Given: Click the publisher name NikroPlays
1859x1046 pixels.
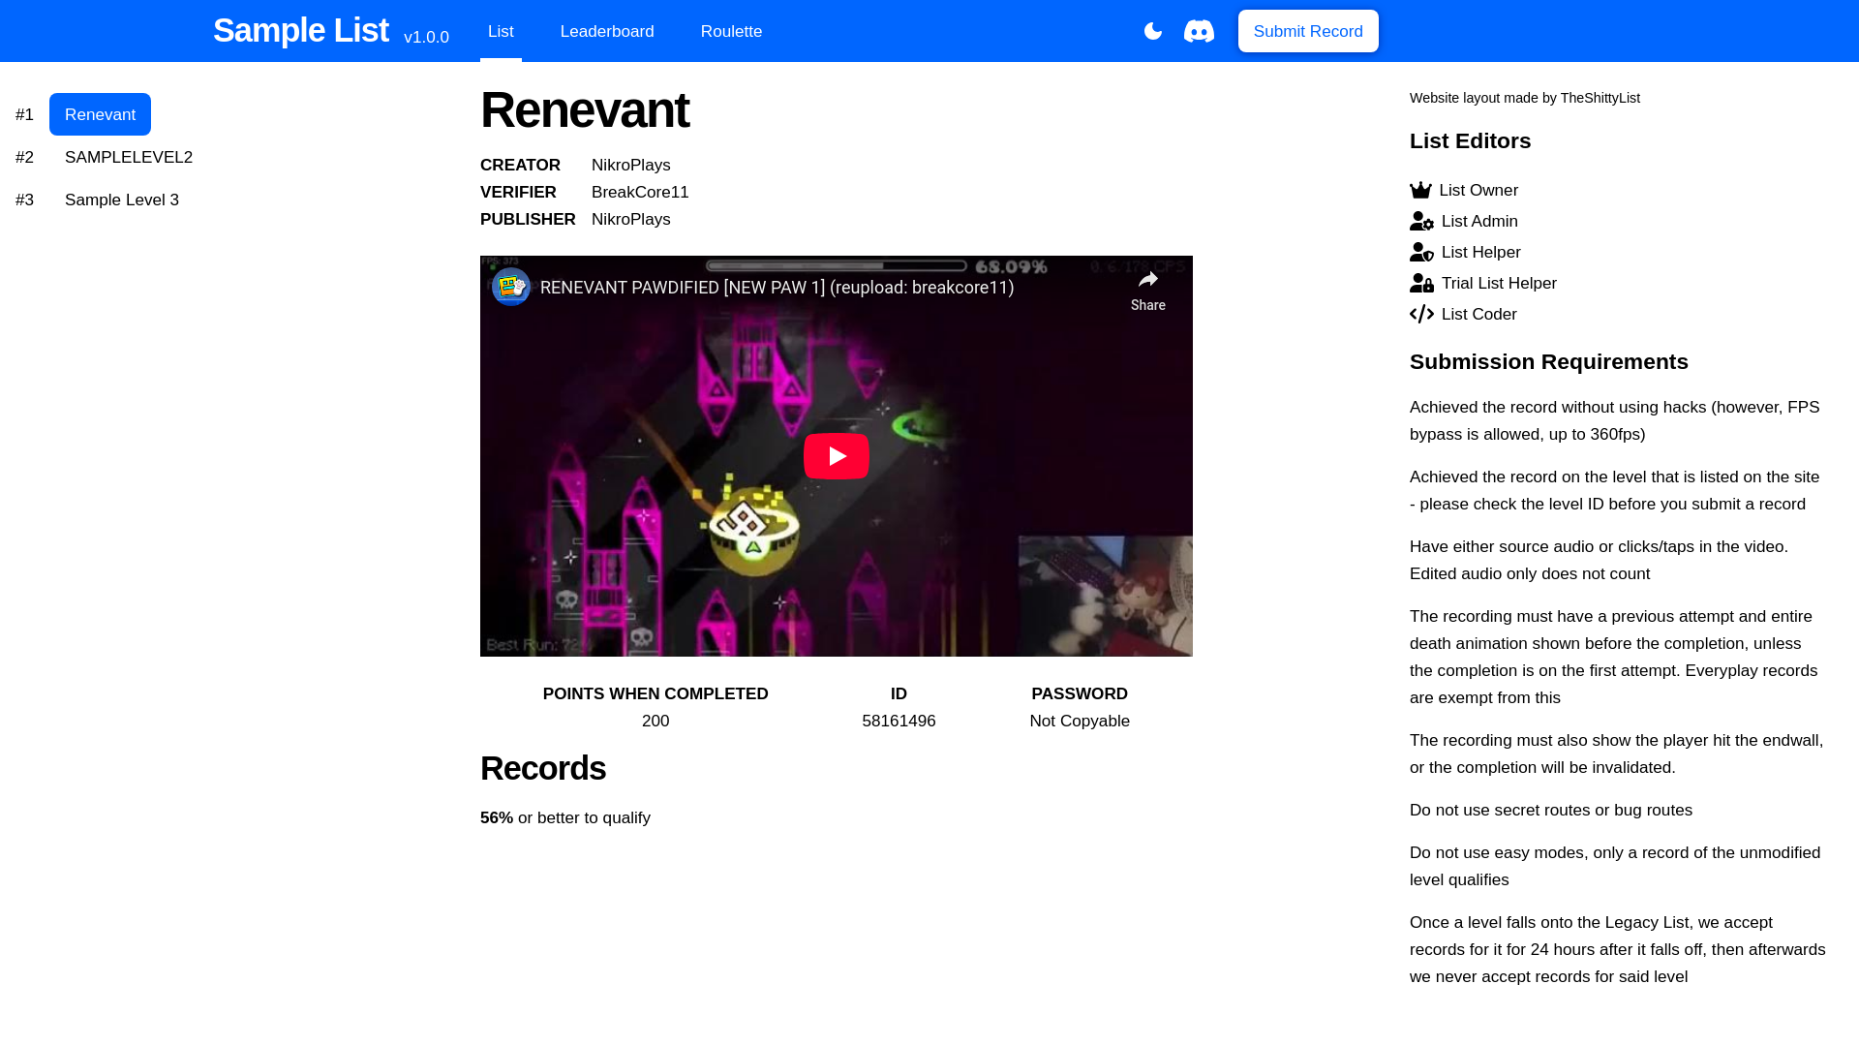Looking at the screenshot, I should point(631,220).
